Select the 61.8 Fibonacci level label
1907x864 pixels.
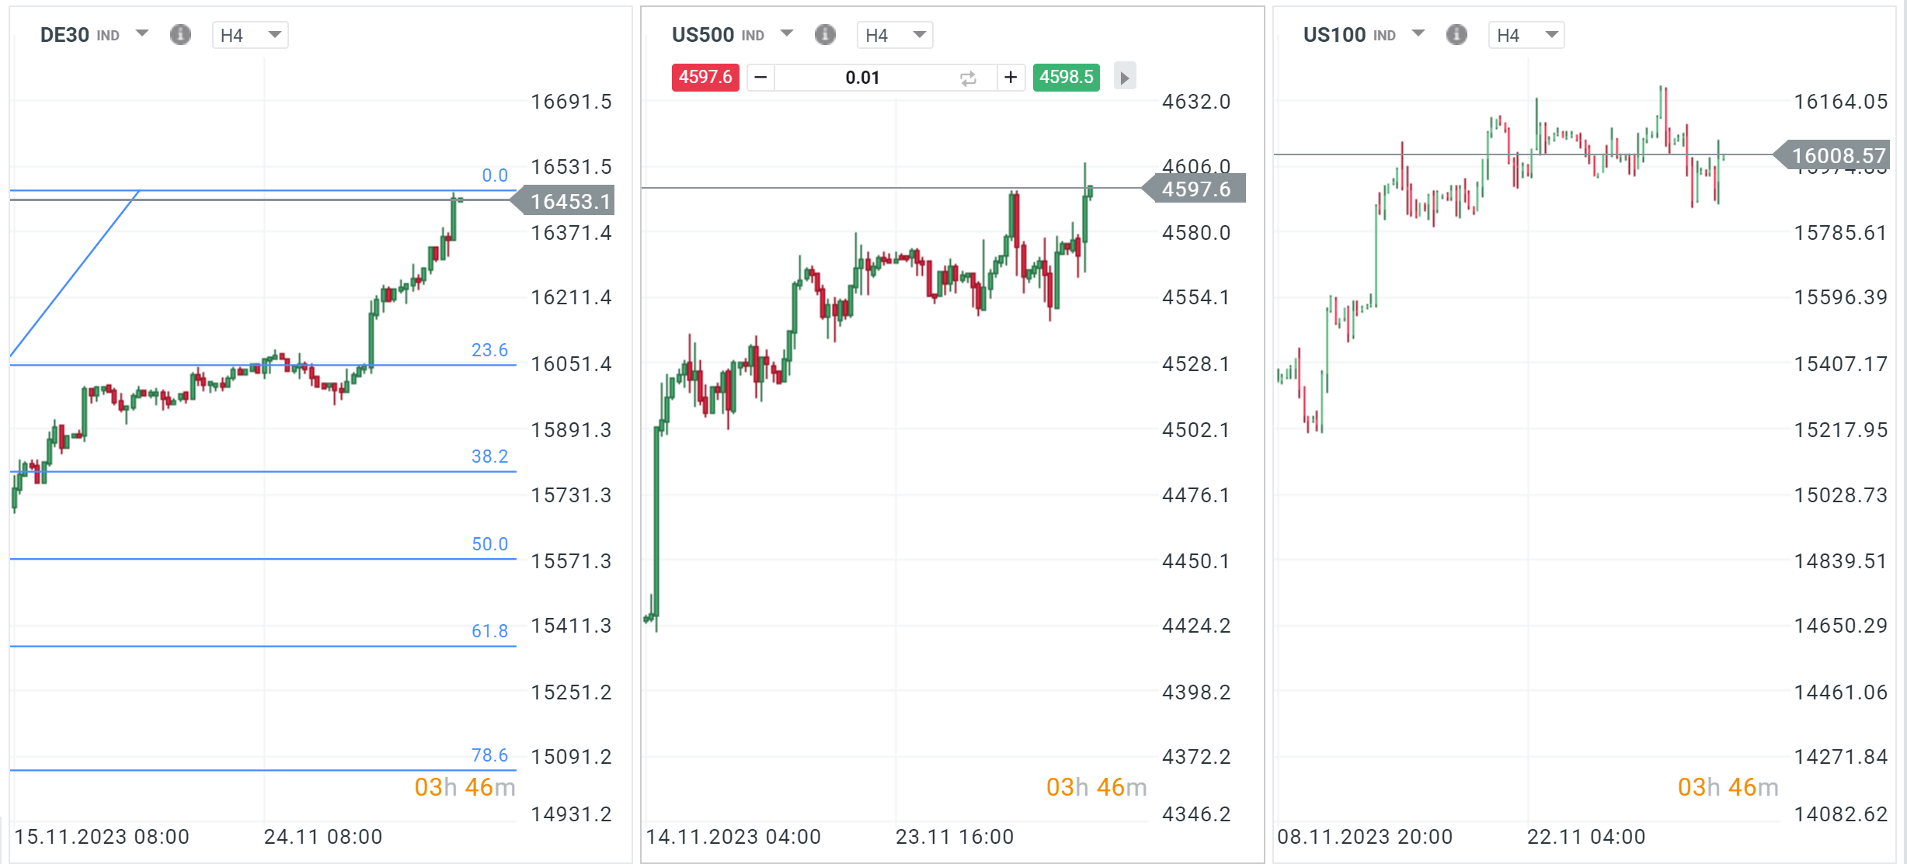tap(489, 631)
